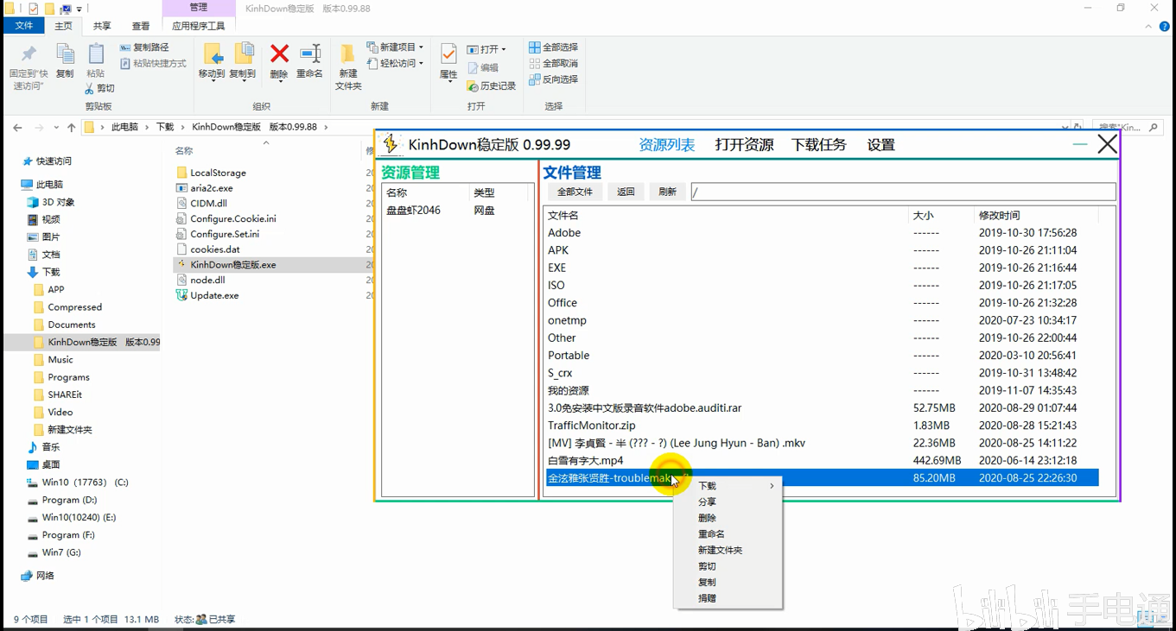Click KinhDown lightning bolt logo
Screen dimensions: 1176x631
tap(391, 144)
